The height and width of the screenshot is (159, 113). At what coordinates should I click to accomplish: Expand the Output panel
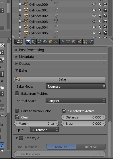pos(17,64)
